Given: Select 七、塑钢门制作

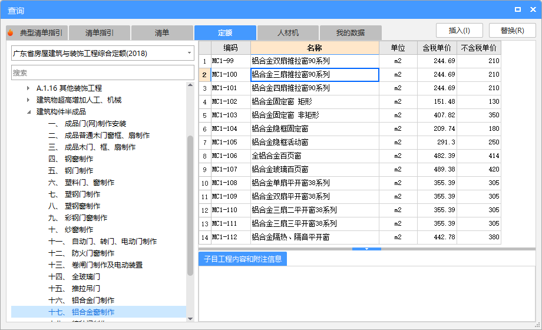Looking at the screenshot, I should coord(74,194).
